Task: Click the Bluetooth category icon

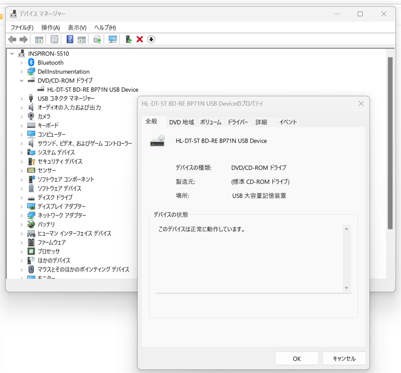Action: [31, 62]
